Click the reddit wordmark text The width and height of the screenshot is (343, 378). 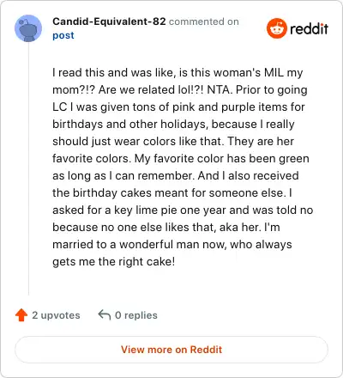309,28
